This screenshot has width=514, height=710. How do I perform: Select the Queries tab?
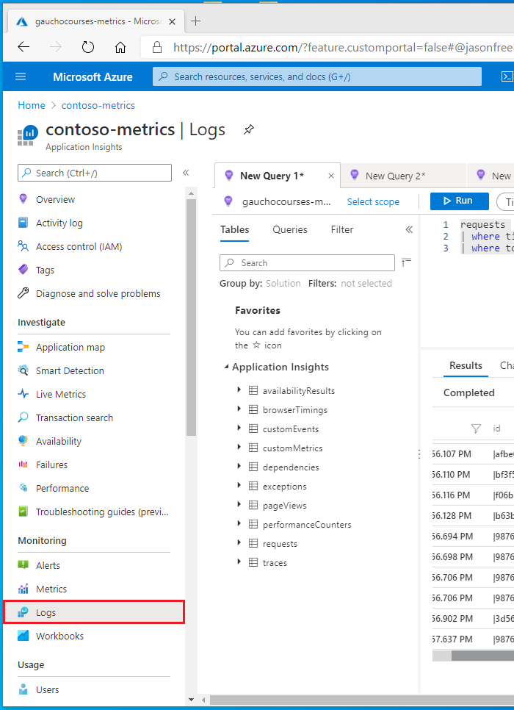point(289,229)
